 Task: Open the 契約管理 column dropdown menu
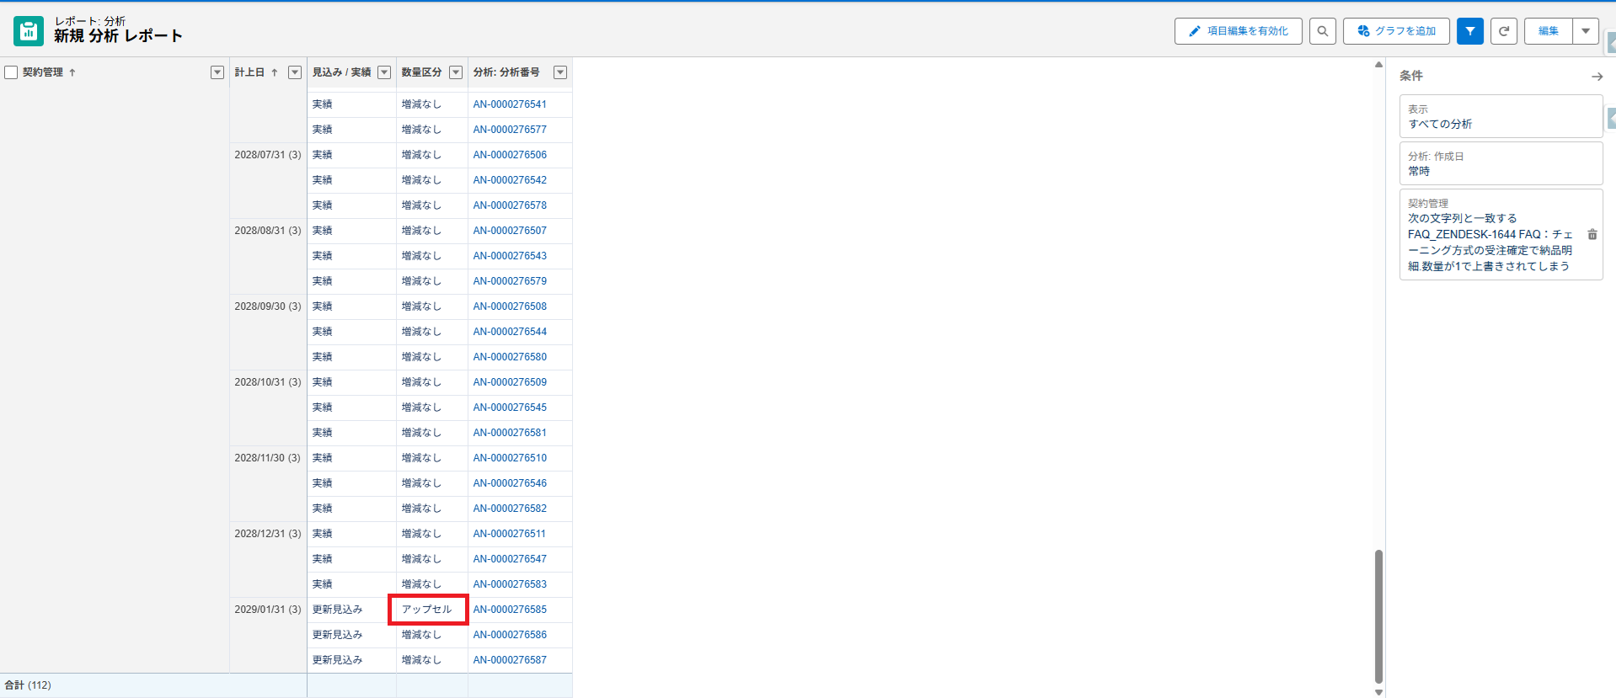click(x=217, y=72)
